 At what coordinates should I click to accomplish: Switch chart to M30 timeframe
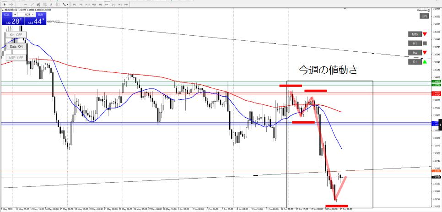[x=94, y=4]
